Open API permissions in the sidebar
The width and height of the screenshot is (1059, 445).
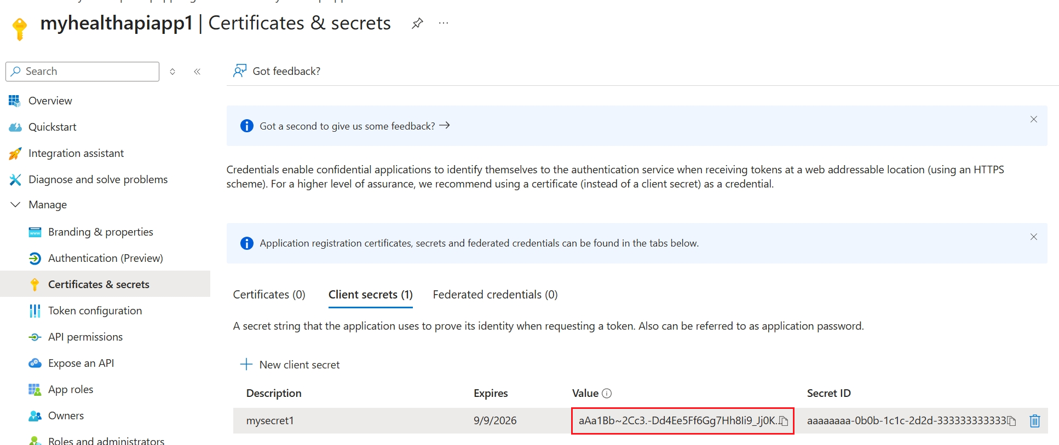click(x=85, y=337)
